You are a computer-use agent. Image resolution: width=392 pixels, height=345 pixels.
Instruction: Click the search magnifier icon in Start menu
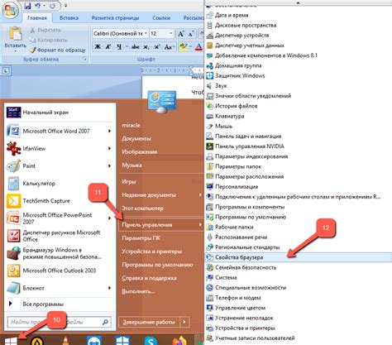coord(105,322)
